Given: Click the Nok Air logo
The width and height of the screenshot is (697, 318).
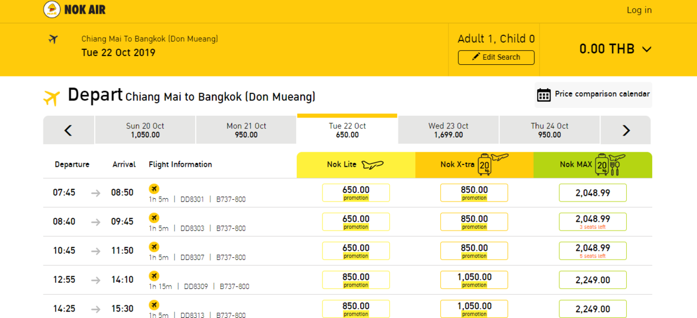Looking at the screenshot, I should [x=75, y=10].
